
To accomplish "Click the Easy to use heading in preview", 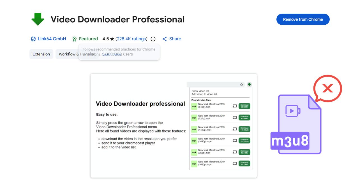I will pyautogui.click(x=107, y=114).
